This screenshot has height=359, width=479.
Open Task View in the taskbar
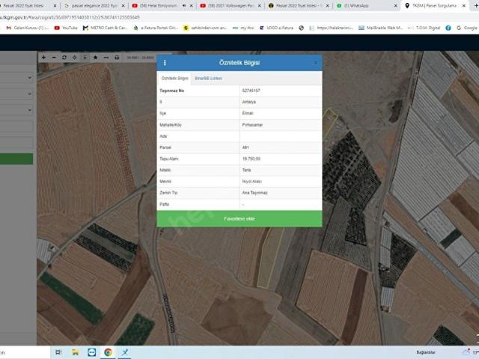[x=58, y=352]
